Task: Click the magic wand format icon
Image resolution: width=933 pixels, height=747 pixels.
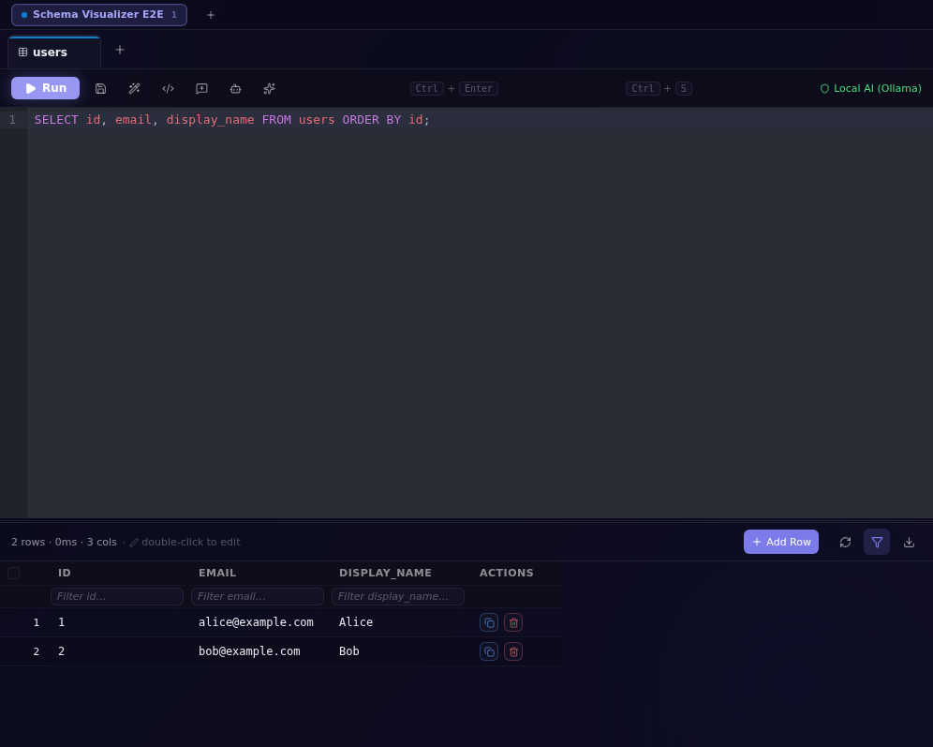Action: [x=135, y=89]
